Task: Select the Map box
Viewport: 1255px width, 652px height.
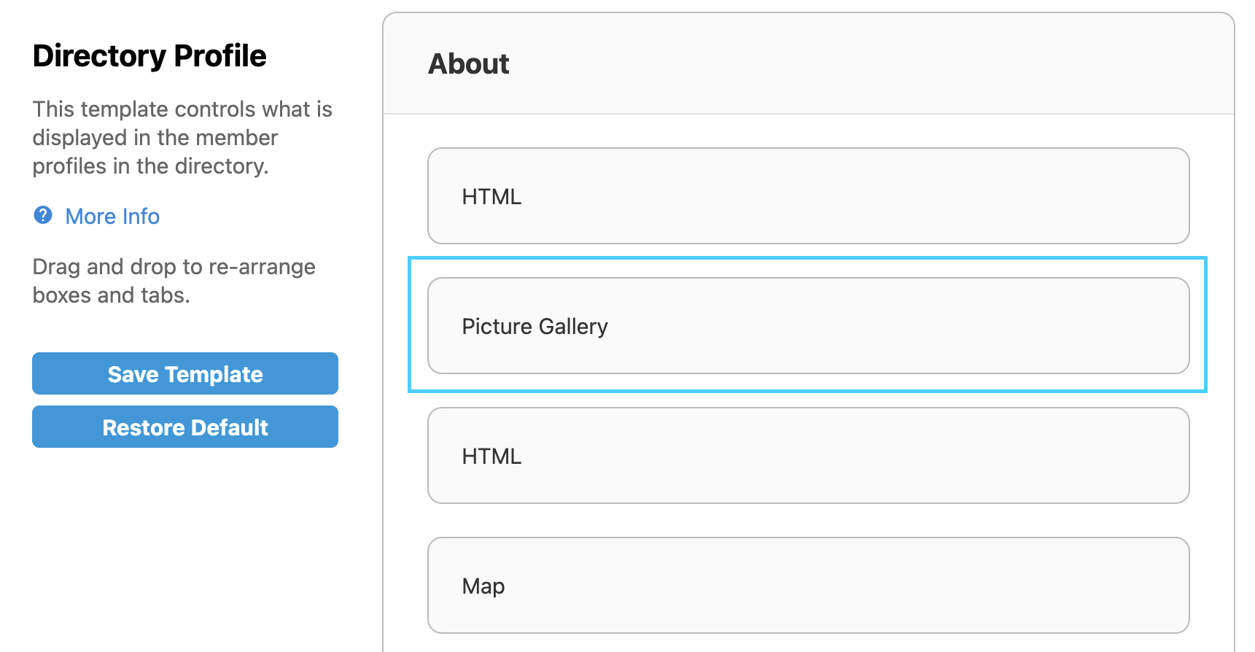Action: click(x=808, y=586)
